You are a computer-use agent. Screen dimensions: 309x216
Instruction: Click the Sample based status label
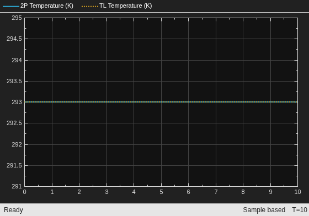coord(264,210)
